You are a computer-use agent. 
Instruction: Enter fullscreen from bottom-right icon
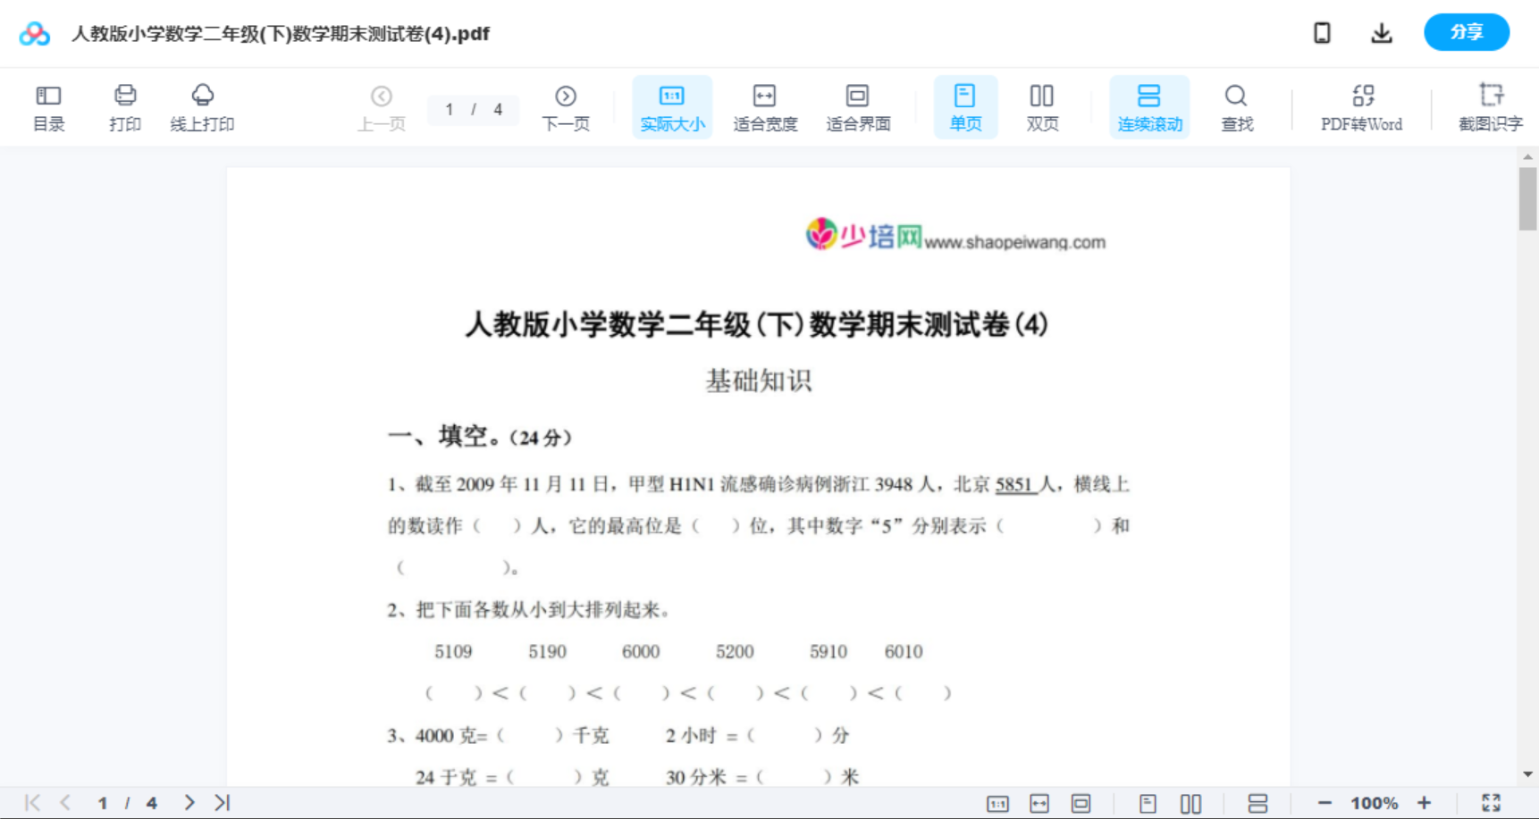coord(1491,802)
